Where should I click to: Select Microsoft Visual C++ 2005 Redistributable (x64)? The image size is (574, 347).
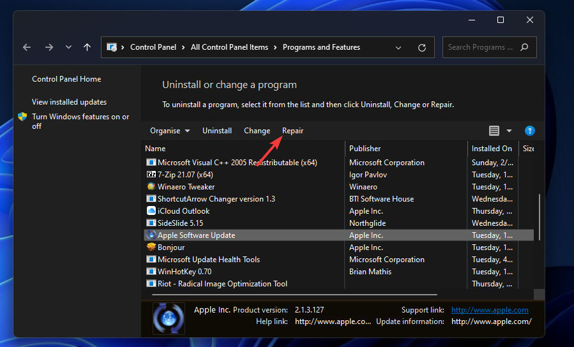pyautogui.click(x=238, y=163)
